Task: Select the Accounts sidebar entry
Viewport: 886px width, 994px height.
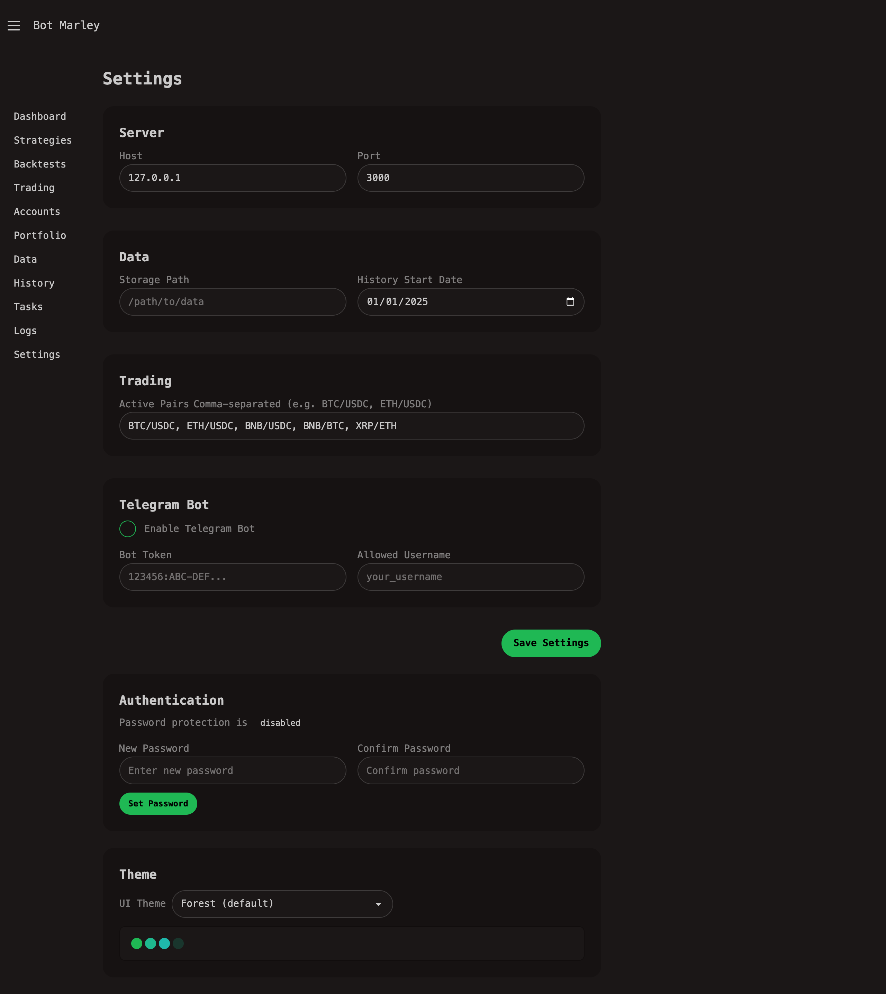Action: pyautogui.click(x=37, y=211)
